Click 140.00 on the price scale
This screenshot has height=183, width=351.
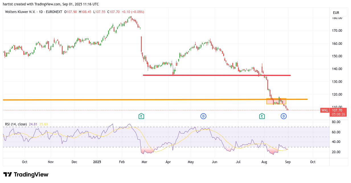[337, 69]
